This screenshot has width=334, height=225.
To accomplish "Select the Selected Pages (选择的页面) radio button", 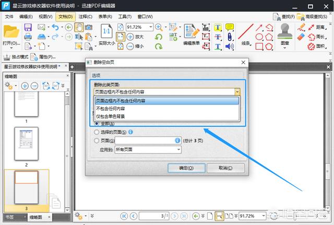I will pyautogui.click(x=97, y=132).
